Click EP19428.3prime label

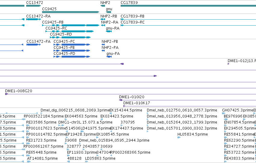[x=81, y=134]
